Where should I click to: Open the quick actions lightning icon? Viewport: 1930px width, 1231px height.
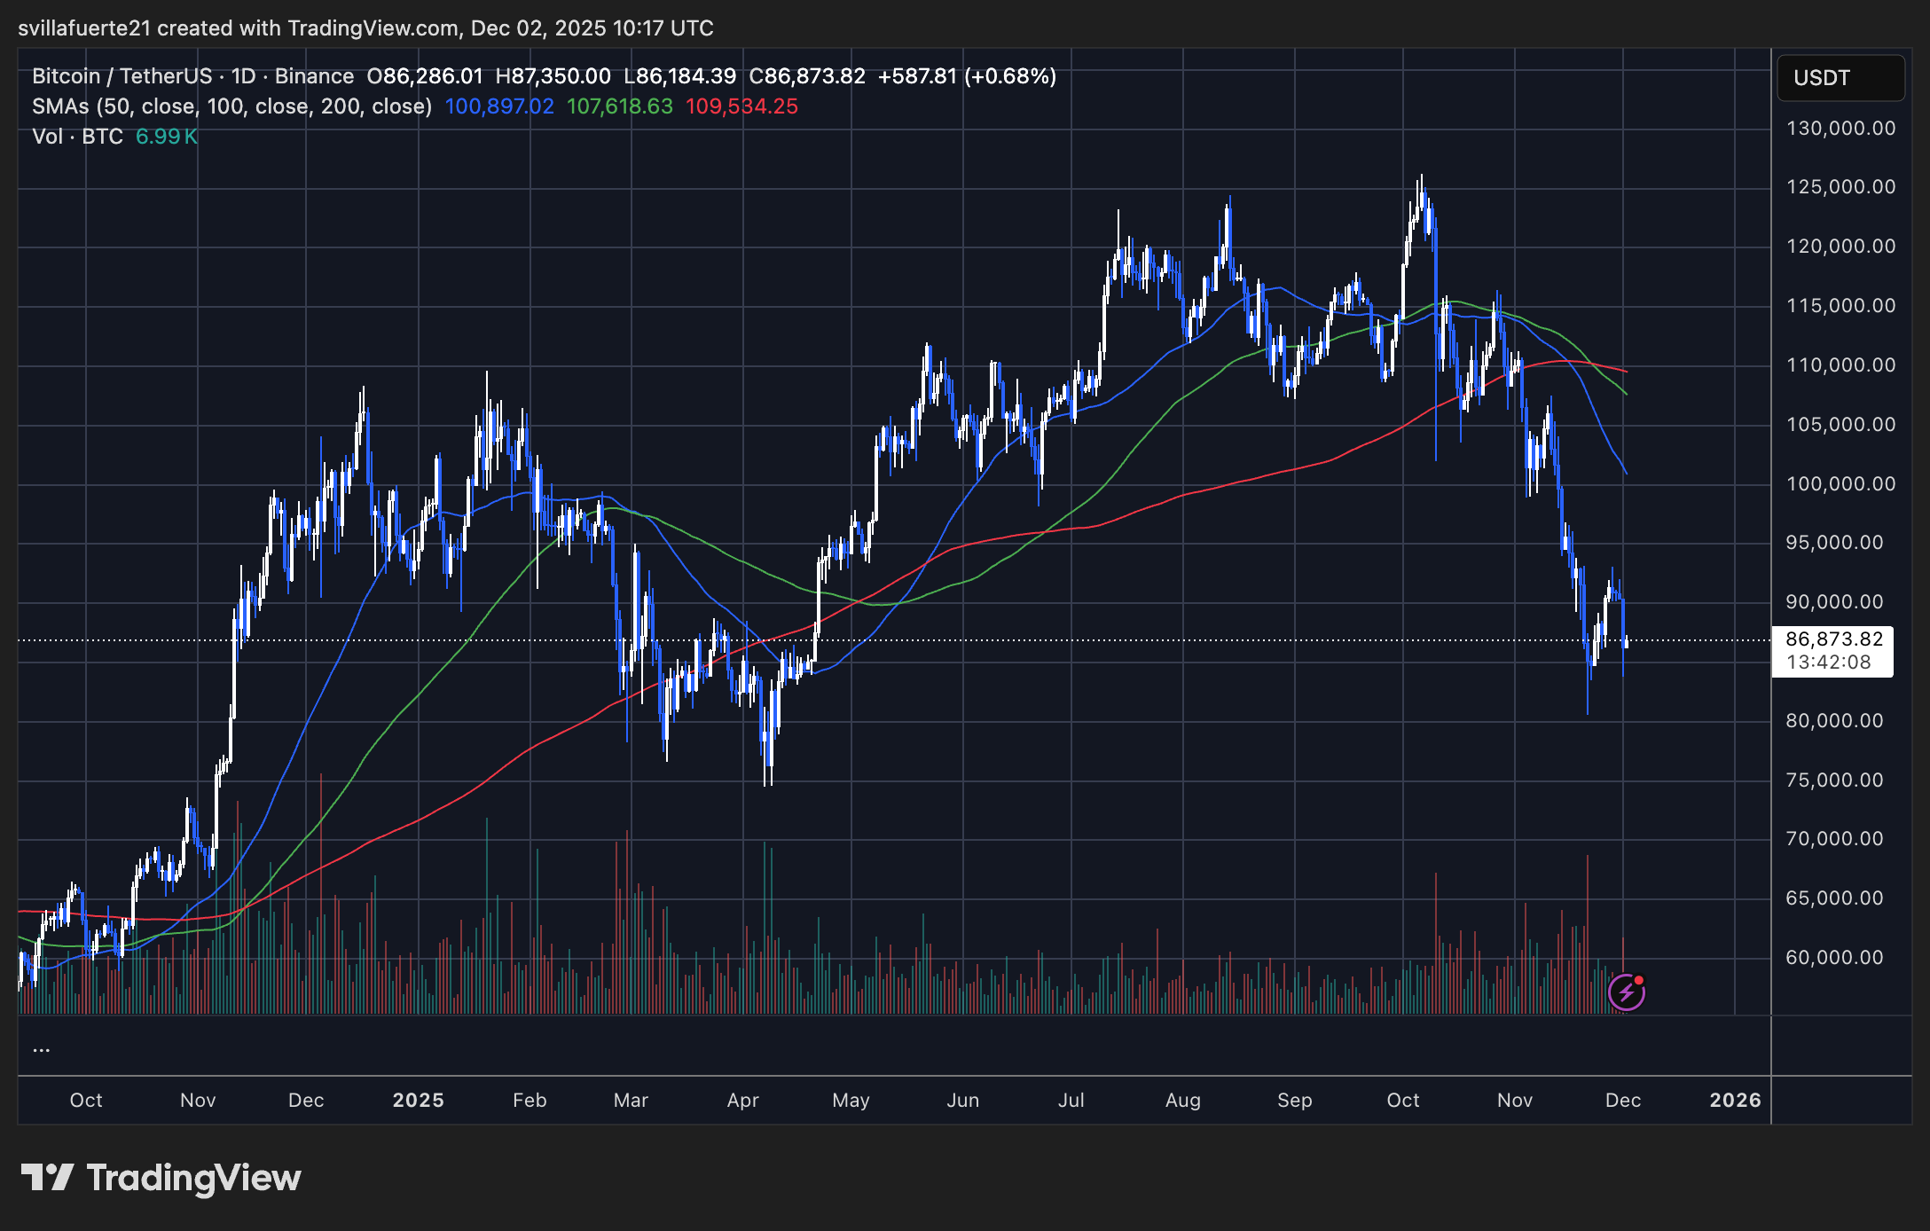pyautogui.click(x=1626, y=994)
